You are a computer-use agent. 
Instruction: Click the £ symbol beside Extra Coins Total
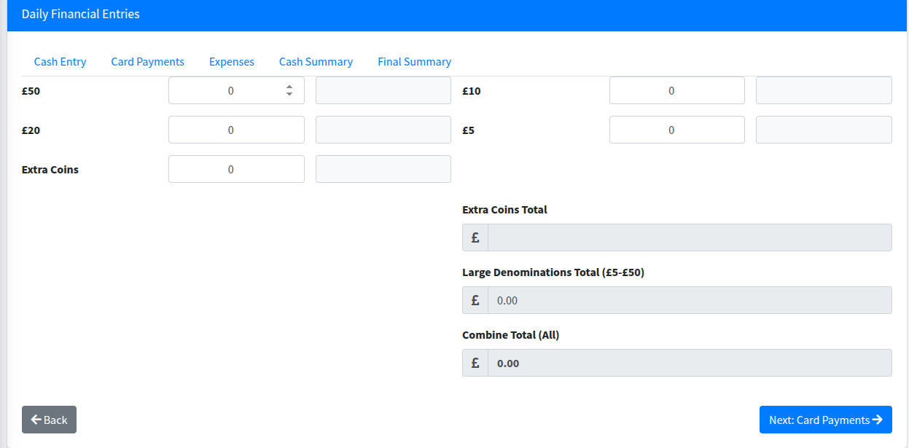point(475,237)
